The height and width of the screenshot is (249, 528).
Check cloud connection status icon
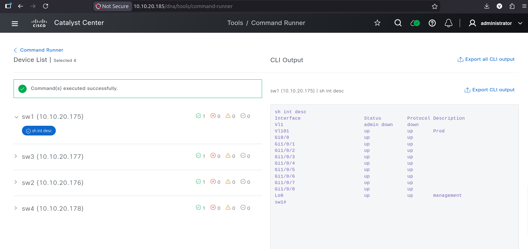415,23
